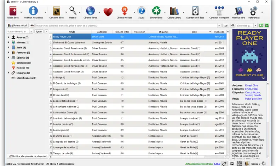Toggle the cover grid status bar icon
This screenshot has width=276, height=166.
coord(239,164)
